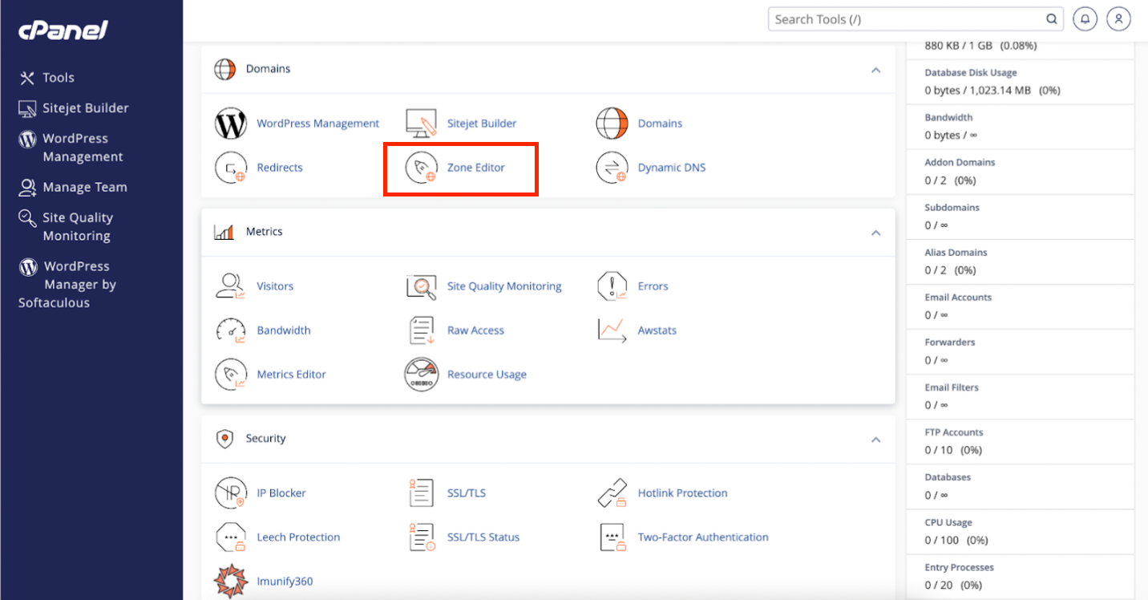Open the notifications bell icon
The height and width of the screenshot is (600, 1148).
click(x=1085, y=19)
